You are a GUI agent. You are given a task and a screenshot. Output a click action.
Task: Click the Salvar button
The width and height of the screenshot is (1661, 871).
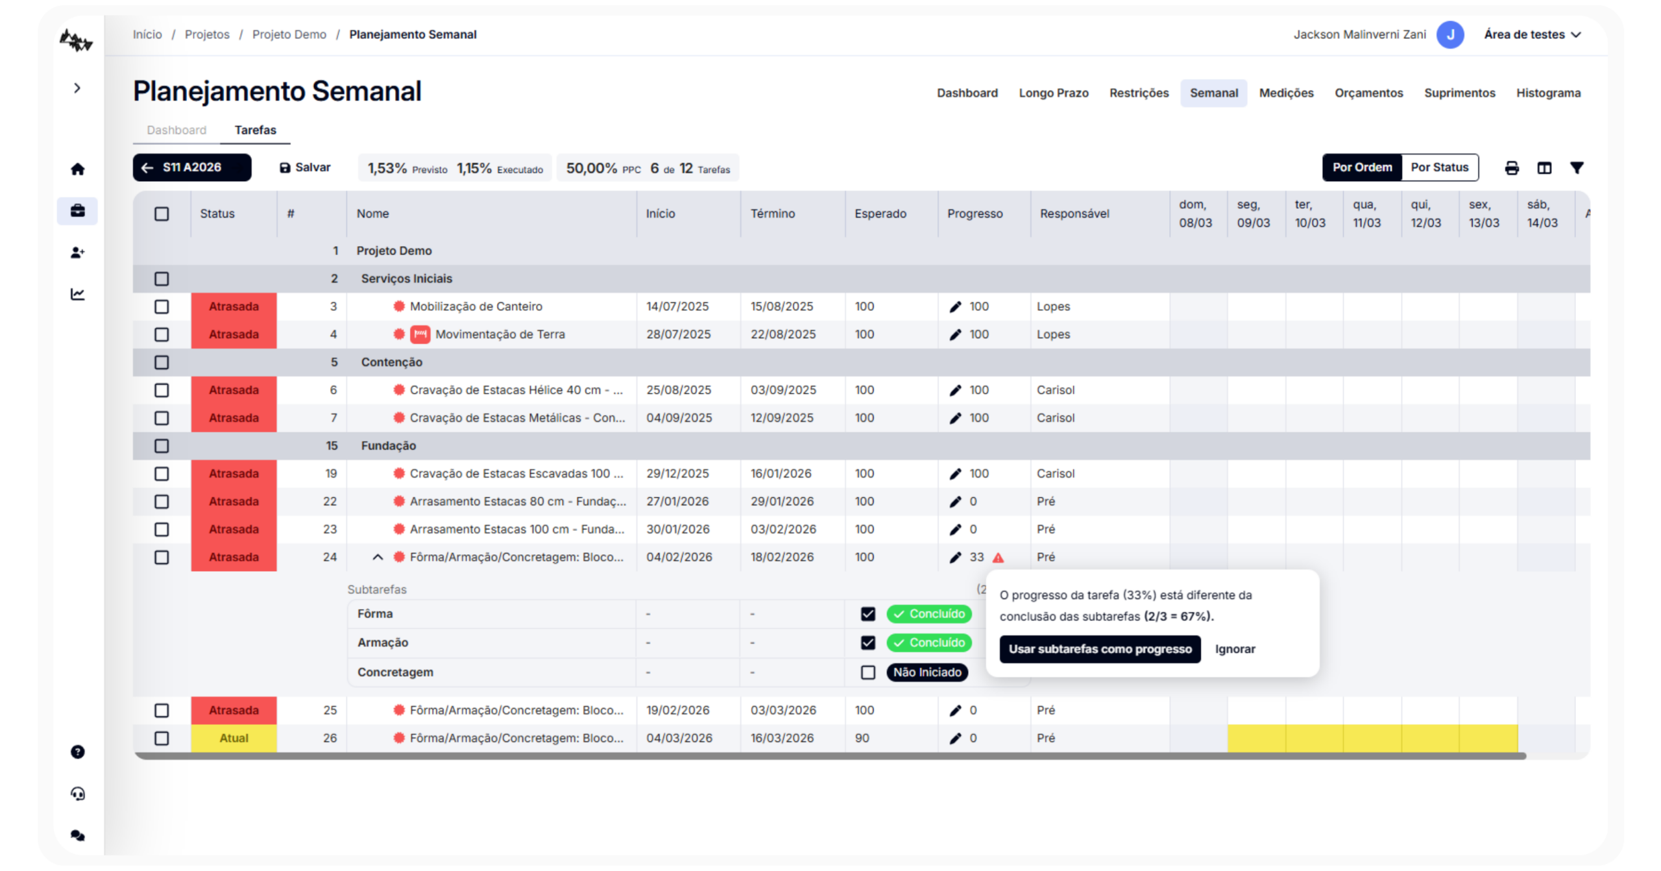tap(305, 167)
